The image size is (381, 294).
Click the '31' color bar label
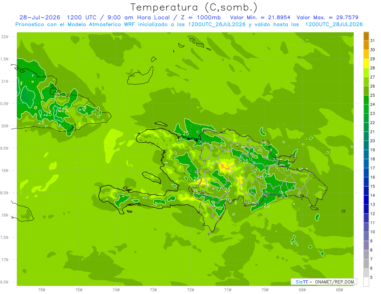(372, 41)
